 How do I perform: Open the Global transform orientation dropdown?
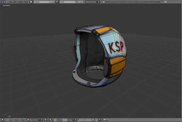point(72,120)
